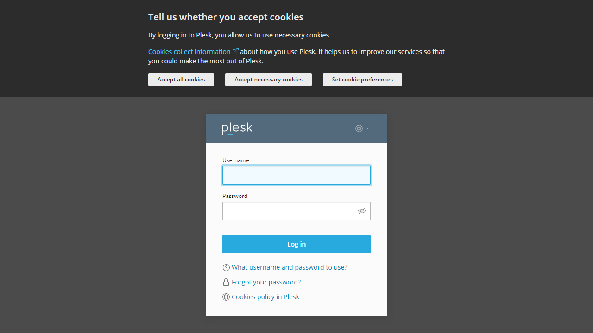Choose Accept necessary cookies
Screen dimensions: 593x333
pyautogui.click(x=268, y=79)
